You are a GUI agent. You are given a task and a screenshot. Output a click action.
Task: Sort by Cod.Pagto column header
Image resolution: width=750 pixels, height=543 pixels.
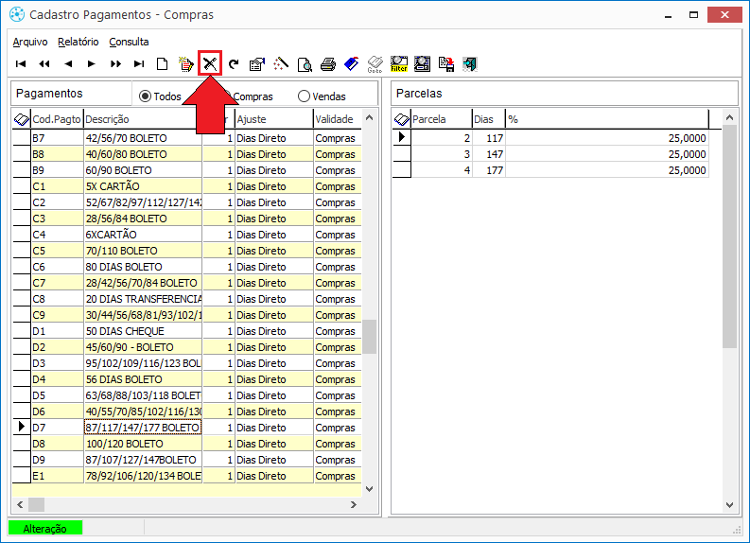click(x=57, y=119)
